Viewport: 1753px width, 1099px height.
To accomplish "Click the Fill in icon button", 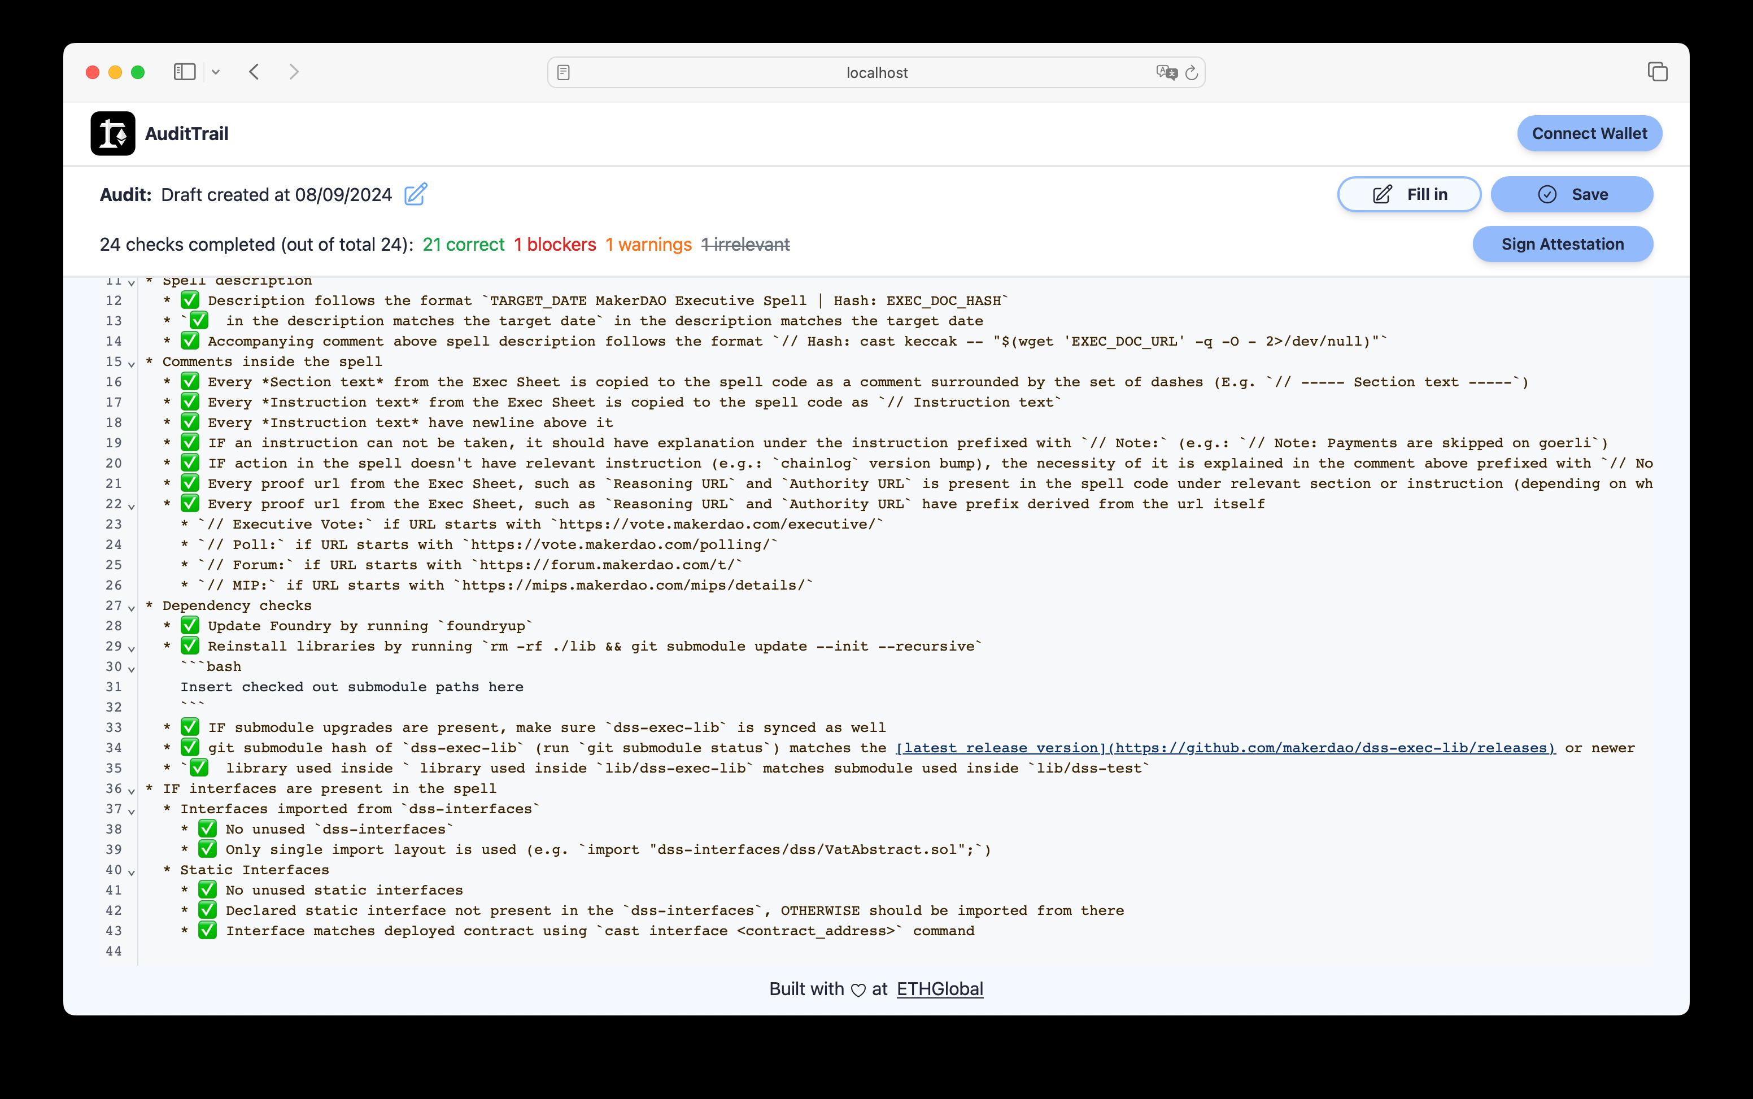I will click(x=1385, y=195).
